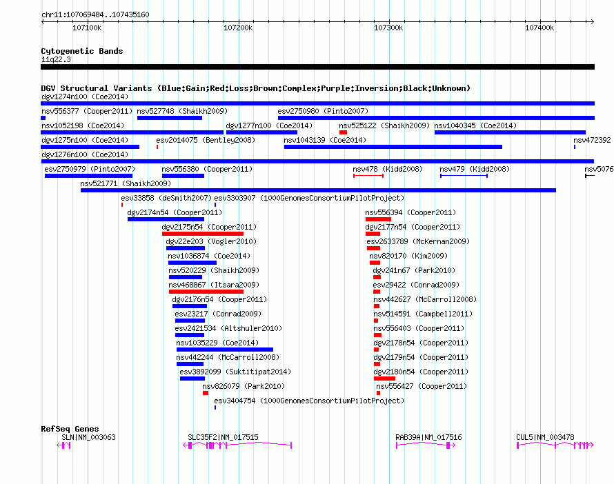Click the nsv525122 (Shaikh2009) loss variant label
Viewport: 614px width, 484px height.
[384, 125]
